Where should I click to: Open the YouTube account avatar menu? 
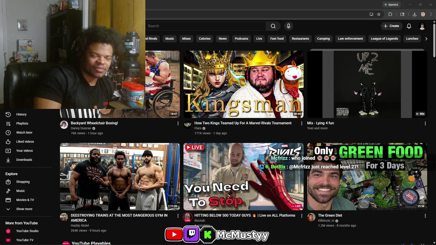pos(422,26)
